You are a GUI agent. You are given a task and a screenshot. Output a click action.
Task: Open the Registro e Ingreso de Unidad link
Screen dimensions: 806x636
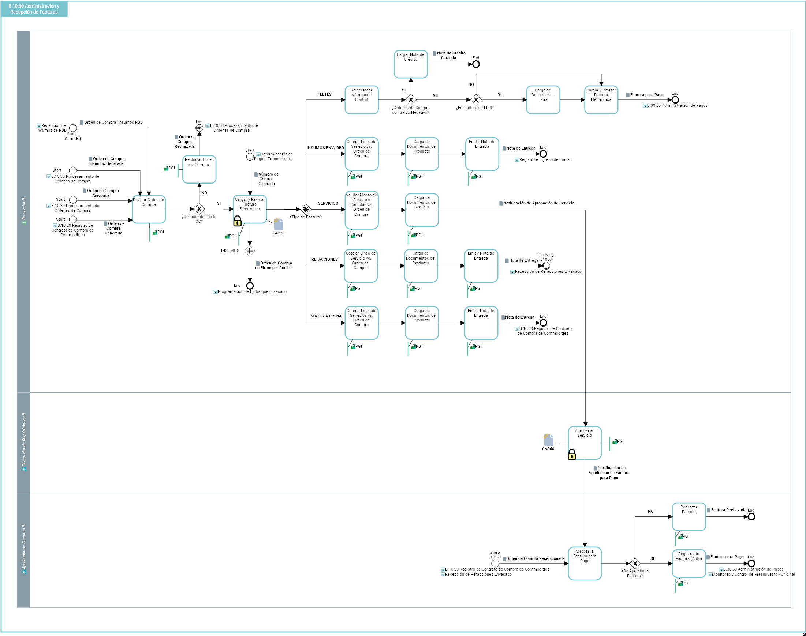point(543,160)
